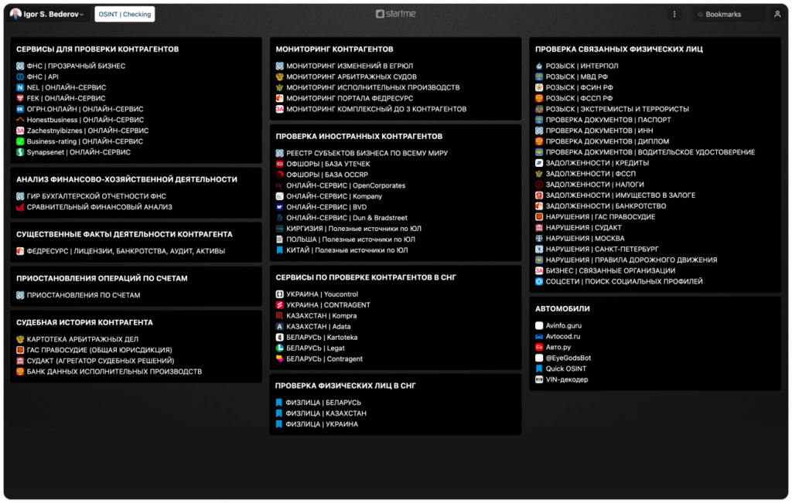This screenshot has height=503, width=792.
Task: Open the three-dot options menu
Action: (674, 14)
